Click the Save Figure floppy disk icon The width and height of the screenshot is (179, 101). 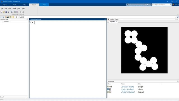click(6, 12)
